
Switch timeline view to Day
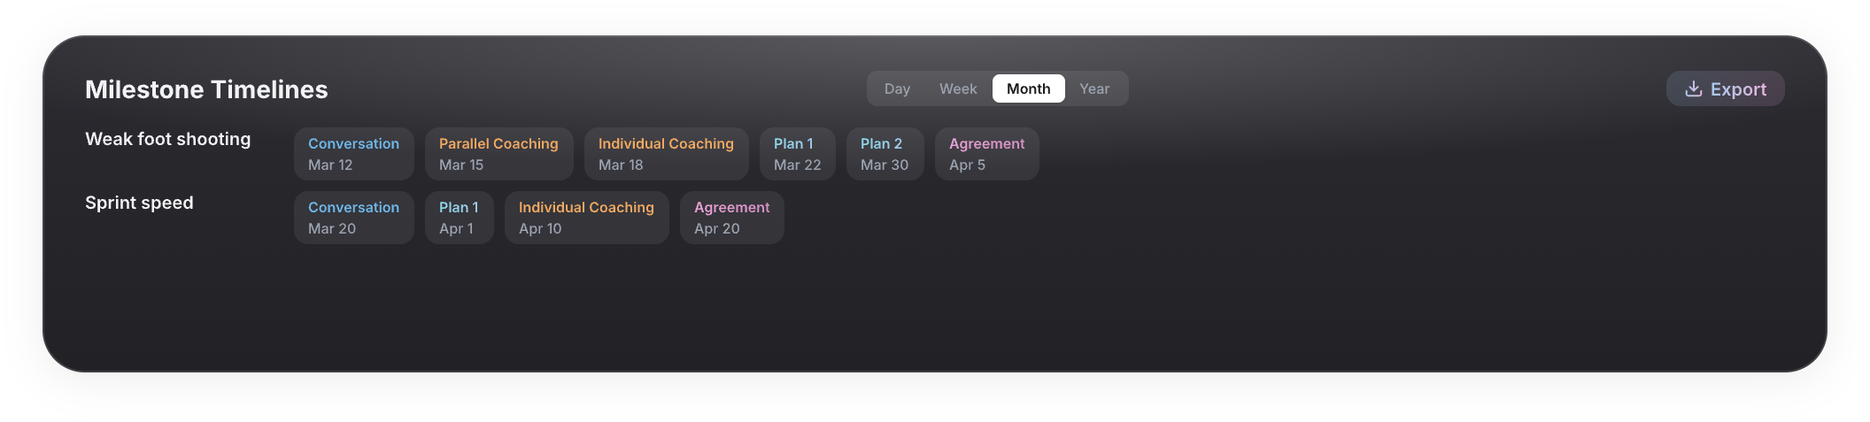coord(897,88)
